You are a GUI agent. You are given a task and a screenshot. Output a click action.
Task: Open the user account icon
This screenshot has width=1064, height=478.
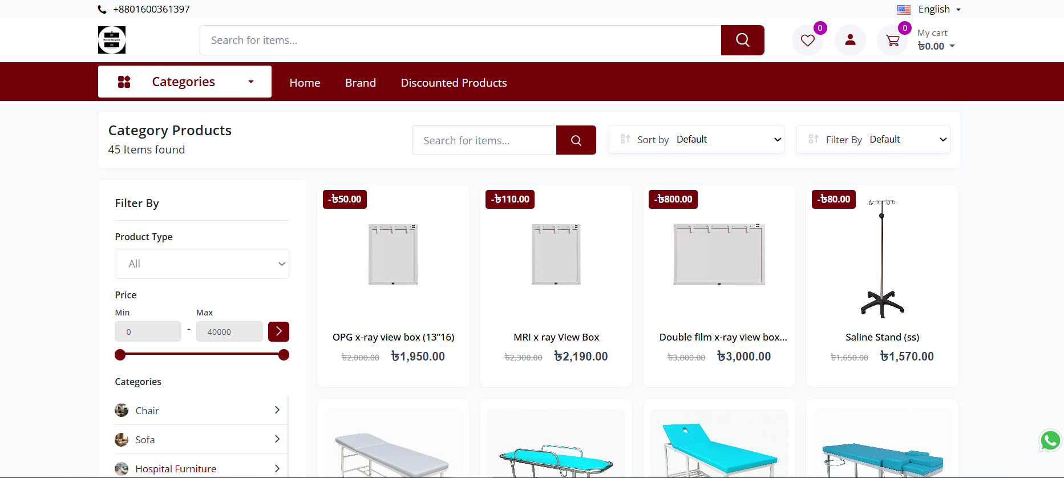[x=850, y=40]
